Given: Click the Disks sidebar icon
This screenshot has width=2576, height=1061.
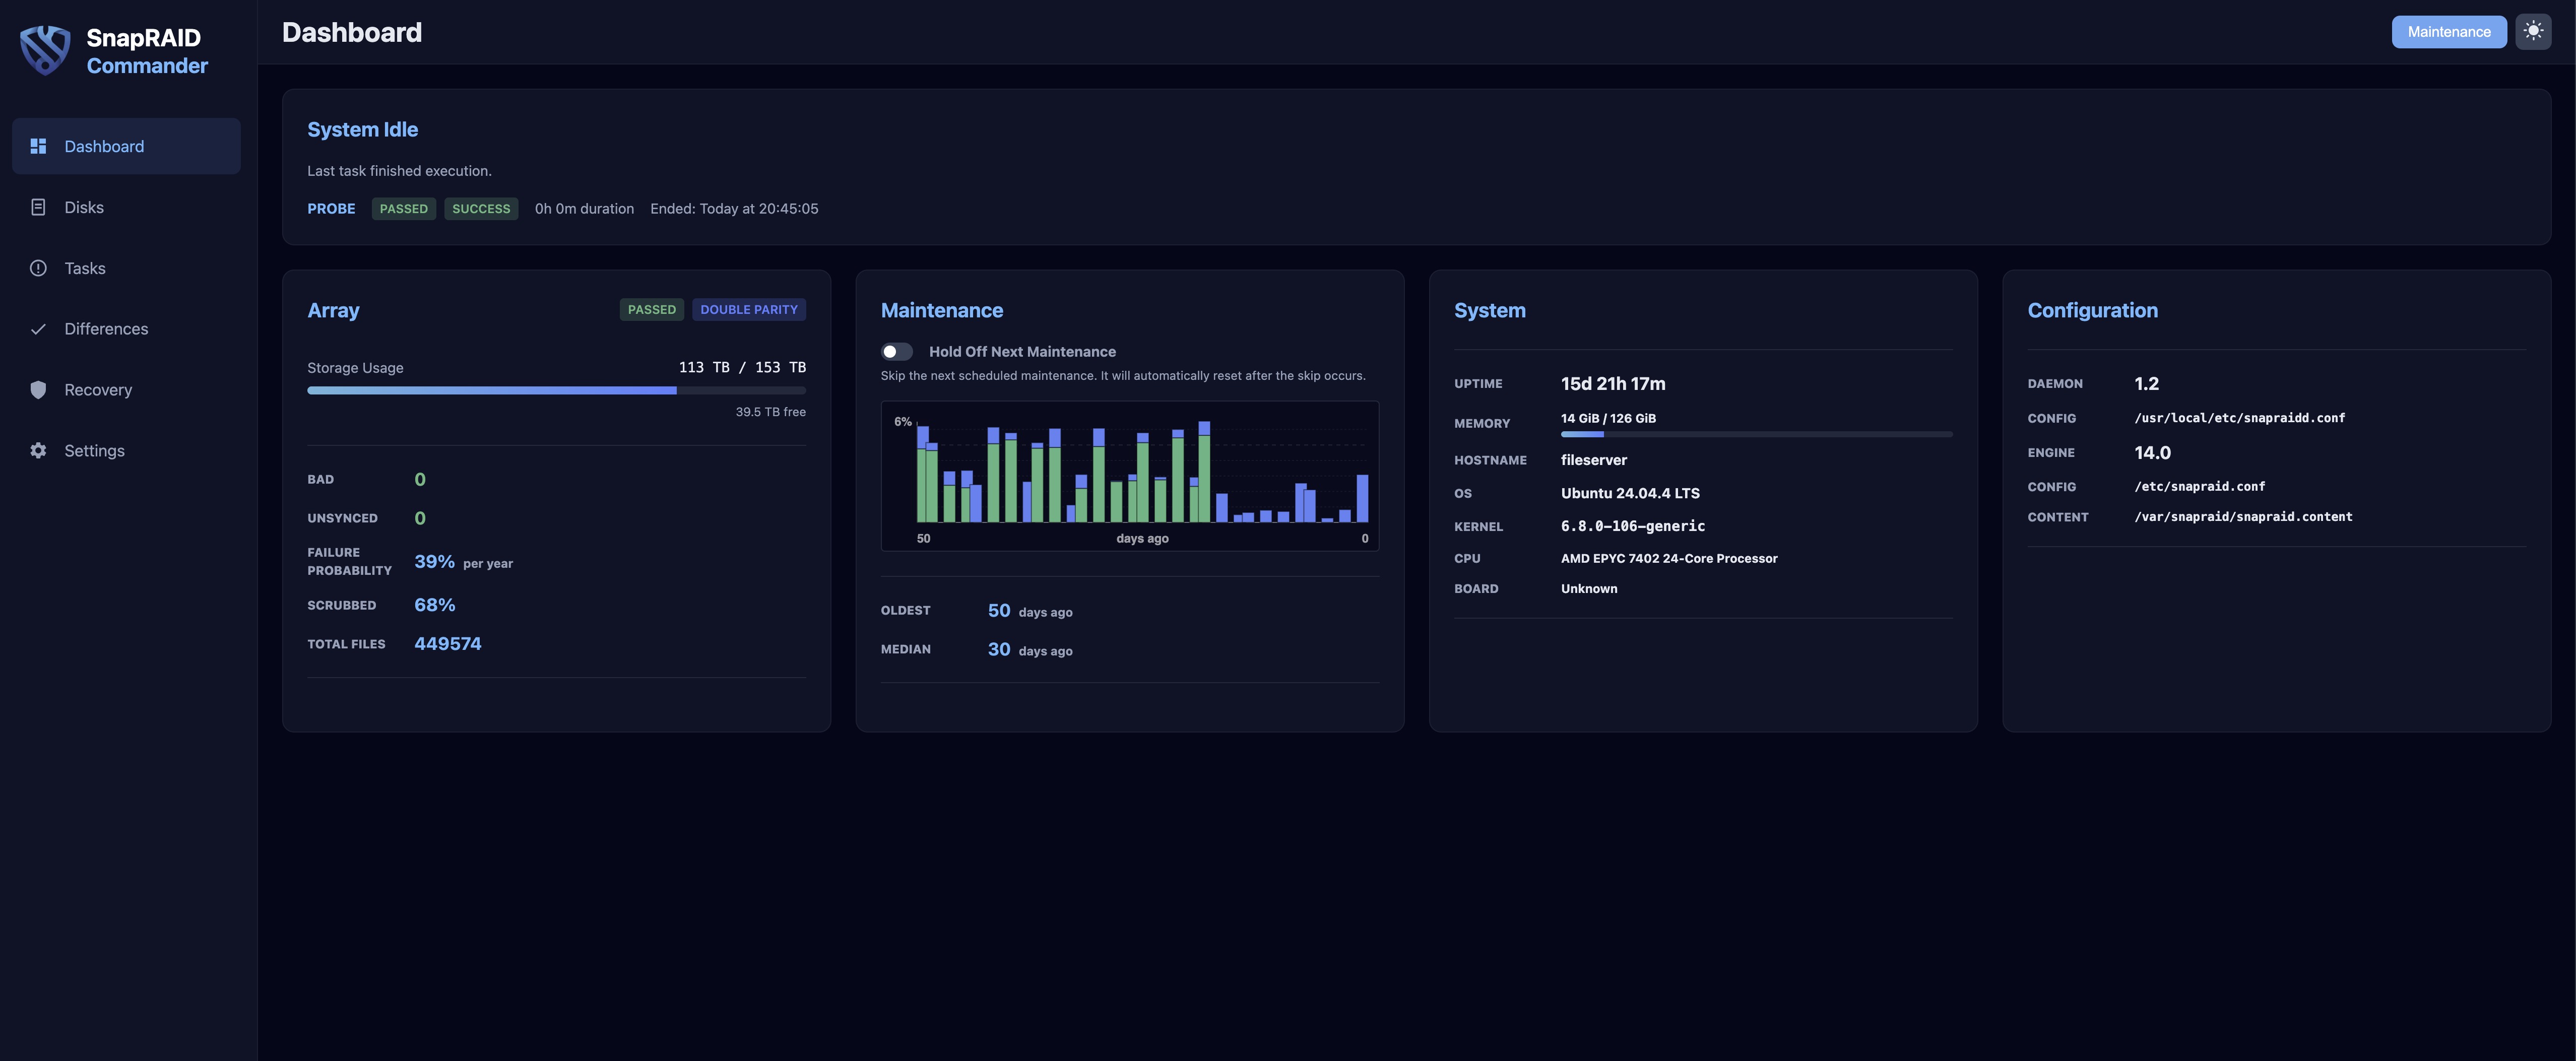Looking at the screenshot, I should (x=38, y=206).
